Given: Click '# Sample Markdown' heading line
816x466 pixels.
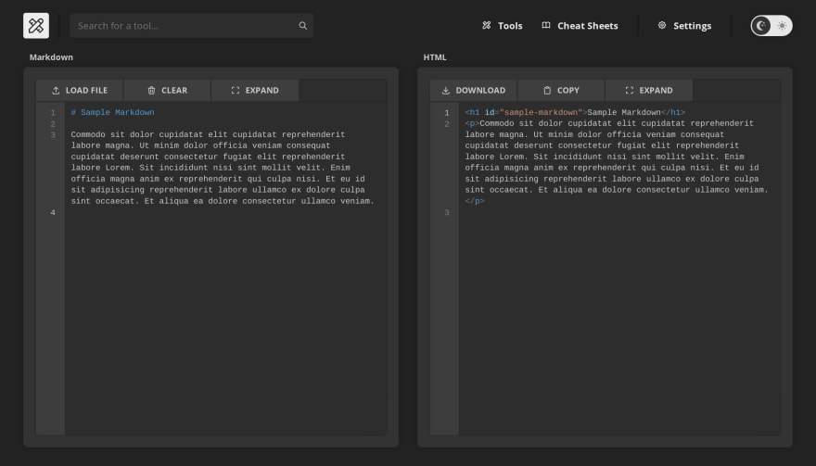Looking at the screenshot, I should (x=112, y=112).
